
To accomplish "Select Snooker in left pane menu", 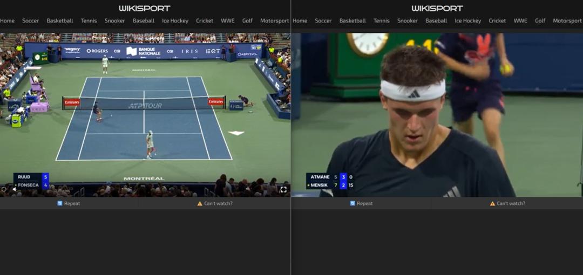I will tap(114, 21).
